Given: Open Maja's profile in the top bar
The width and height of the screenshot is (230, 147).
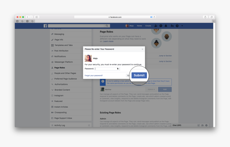Looking at the screenshot, I should click(129, 26).
